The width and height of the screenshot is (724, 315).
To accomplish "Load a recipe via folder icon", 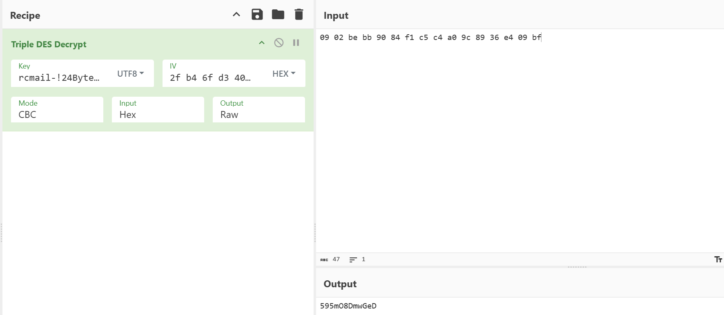I will [x=278, y=15].
